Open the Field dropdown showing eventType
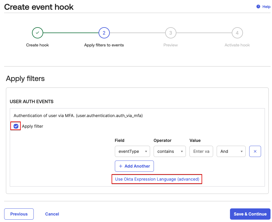 click(132, 151)
